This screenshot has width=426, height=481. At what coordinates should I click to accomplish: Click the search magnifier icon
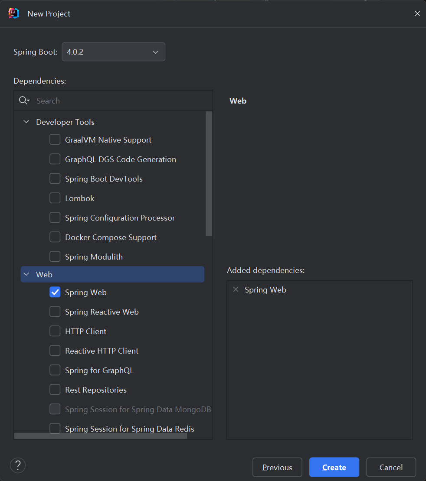[24, 100]
